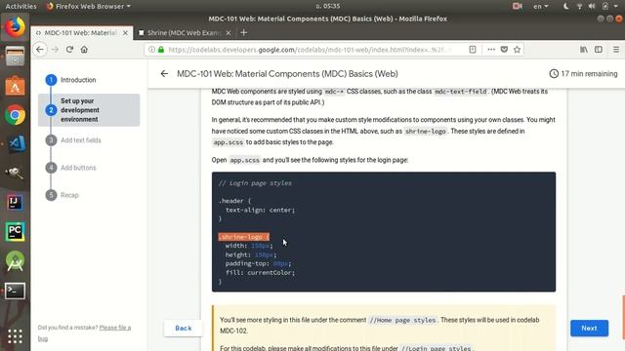Viewport: 625px width, 351px height.
Task: Click the mdc-text-field inline code
Action: click(x=460, y=92)
